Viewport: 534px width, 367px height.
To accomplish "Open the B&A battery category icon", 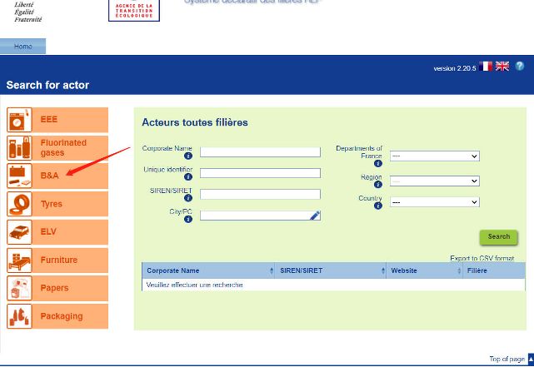I will [20, 176].
